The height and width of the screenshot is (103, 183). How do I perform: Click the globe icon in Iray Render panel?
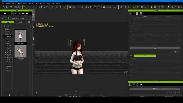pyautogui.click(x=137, y=85)
